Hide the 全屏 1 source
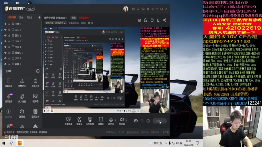 pos(5,24)
